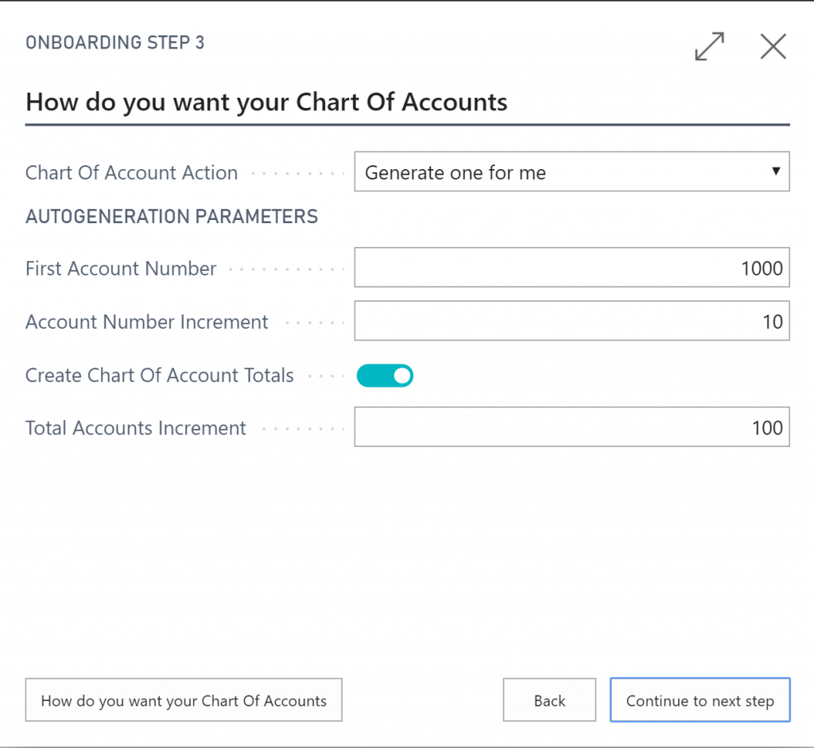Click the Onboarding Step 3 caption
Image resolution: width=814 pixels, height=748 pixels.
click(x=115, y=43)
